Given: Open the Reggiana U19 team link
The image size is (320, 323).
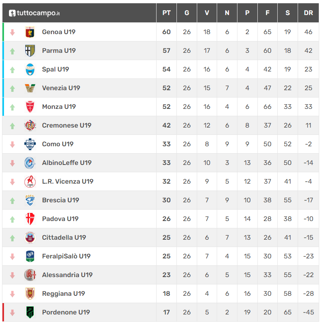Looking at the screenshot, I should click(63, 293).
